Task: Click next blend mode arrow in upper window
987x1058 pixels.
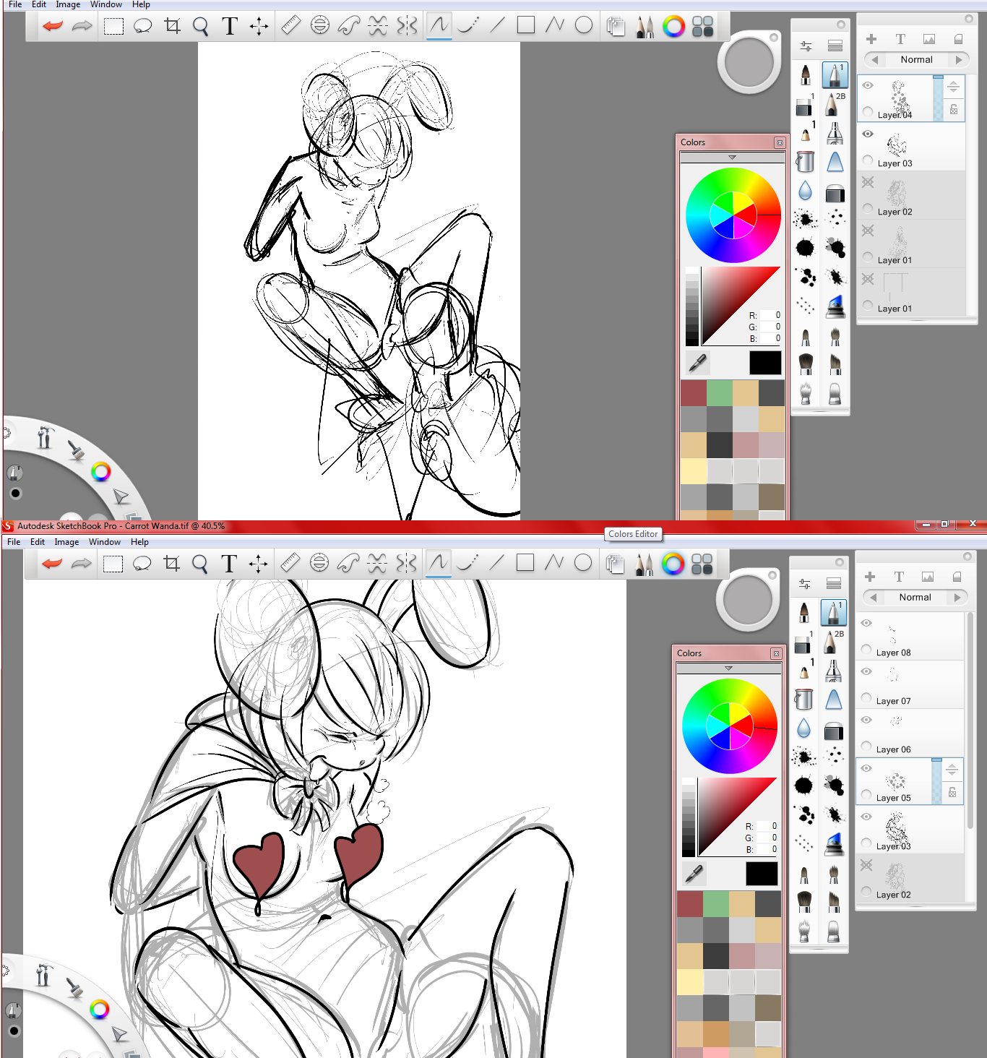Action: click(x=959, y=60)
